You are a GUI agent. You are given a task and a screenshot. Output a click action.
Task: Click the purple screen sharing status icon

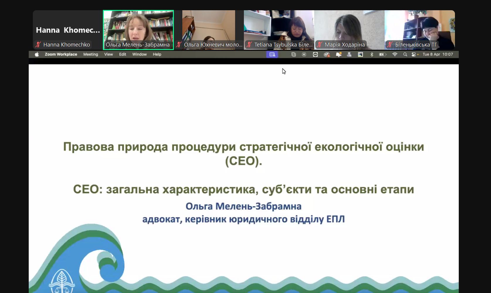[272, 54]
